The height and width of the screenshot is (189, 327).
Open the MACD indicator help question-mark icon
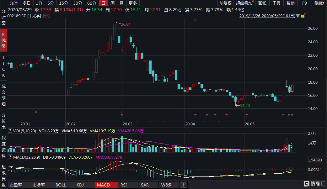pos(10,157)
